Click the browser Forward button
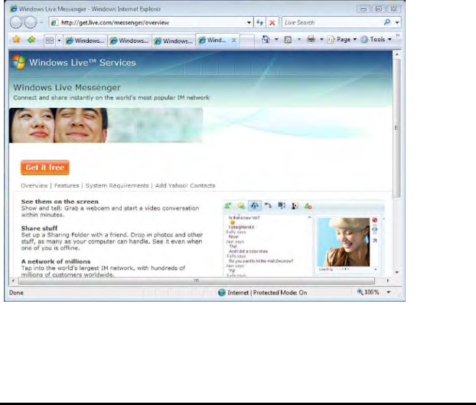This screenshot has width=476, height=405. (x=31, y=22)
